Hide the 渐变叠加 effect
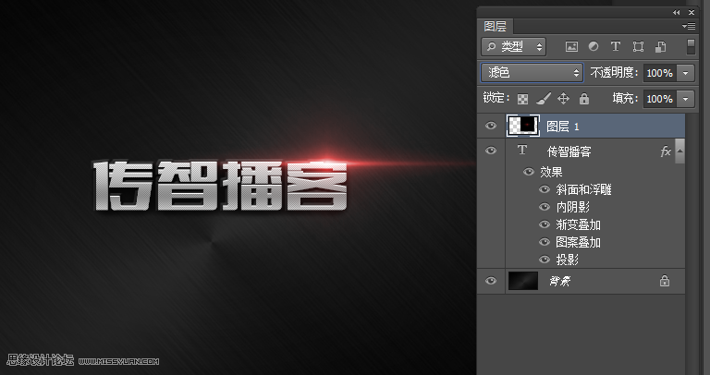710x375 pixels. click(545, 224)
